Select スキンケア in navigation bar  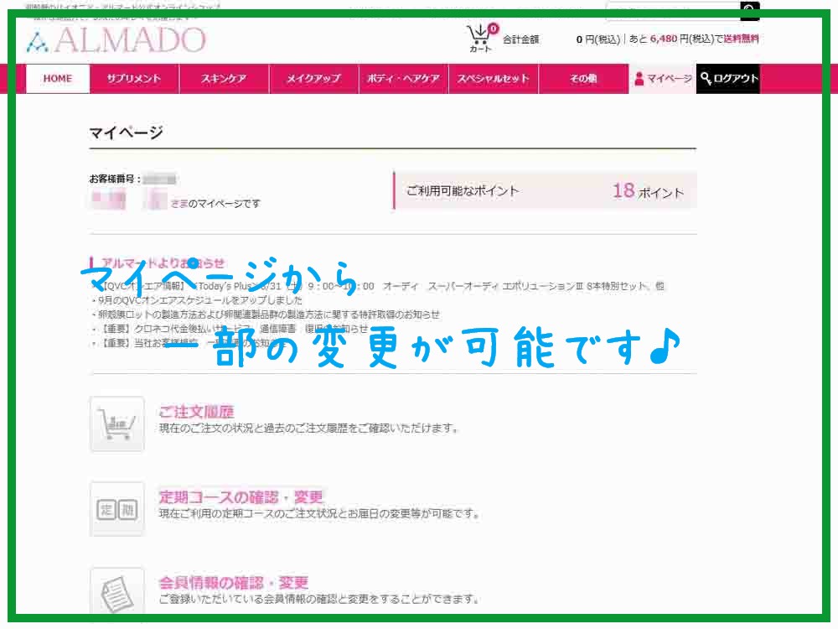[224, 79]
